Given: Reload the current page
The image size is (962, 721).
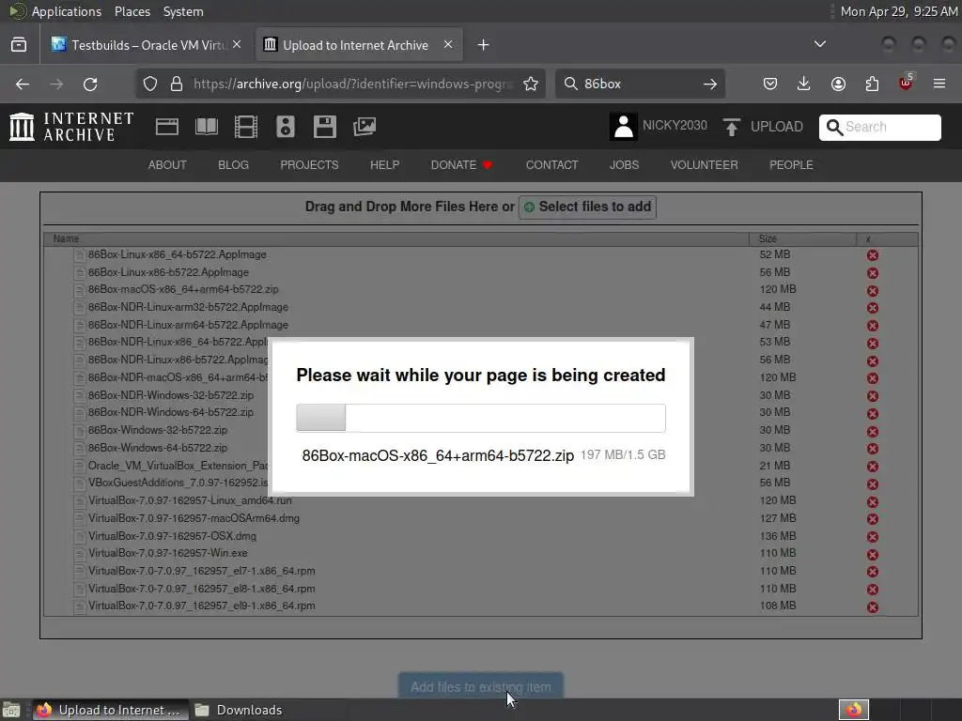Looking at the screenshot, I should (90, 84).
